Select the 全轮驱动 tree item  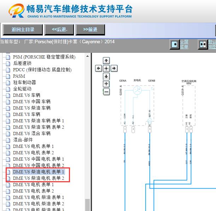(x=22, y=89)
